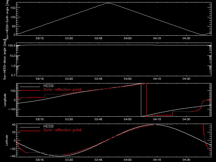Select 04:30 label under Earth angle plot
Image resolution: width=216 pixels, height=162 pixels.
tap(186, 38)
